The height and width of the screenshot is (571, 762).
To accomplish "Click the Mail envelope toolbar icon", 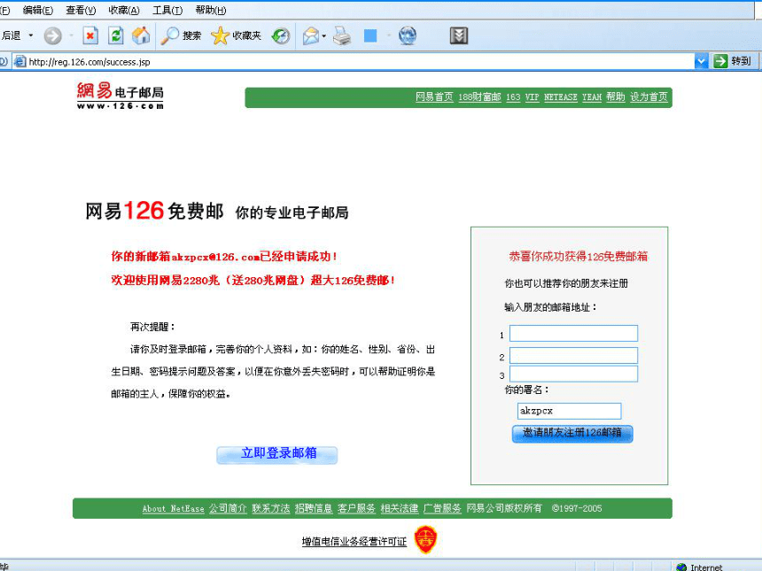I will tap(311, 36).
